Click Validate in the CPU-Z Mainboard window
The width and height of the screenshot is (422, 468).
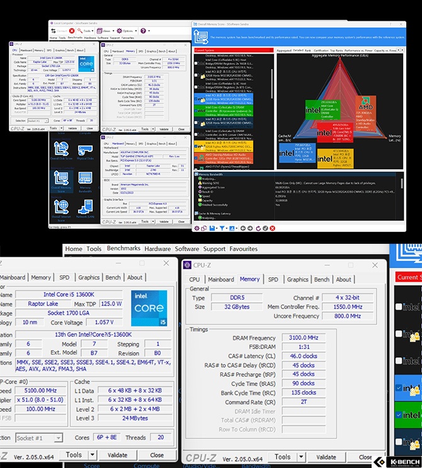point(164,222)
